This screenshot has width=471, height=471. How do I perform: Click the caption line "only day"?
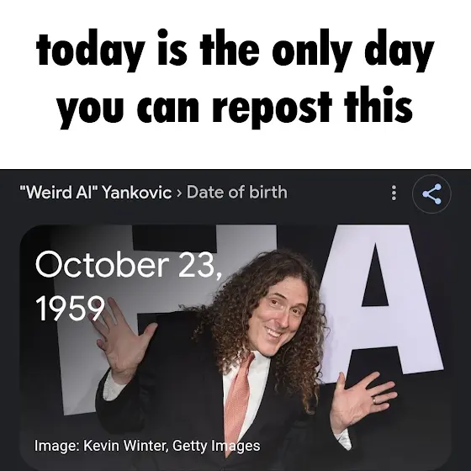tap(353, 50)
